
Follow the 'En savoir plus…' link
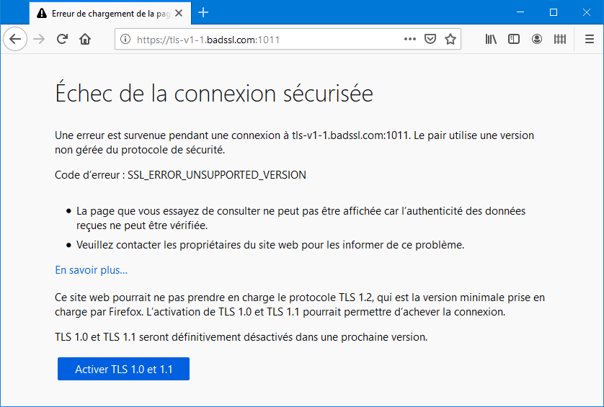point(91,270)
